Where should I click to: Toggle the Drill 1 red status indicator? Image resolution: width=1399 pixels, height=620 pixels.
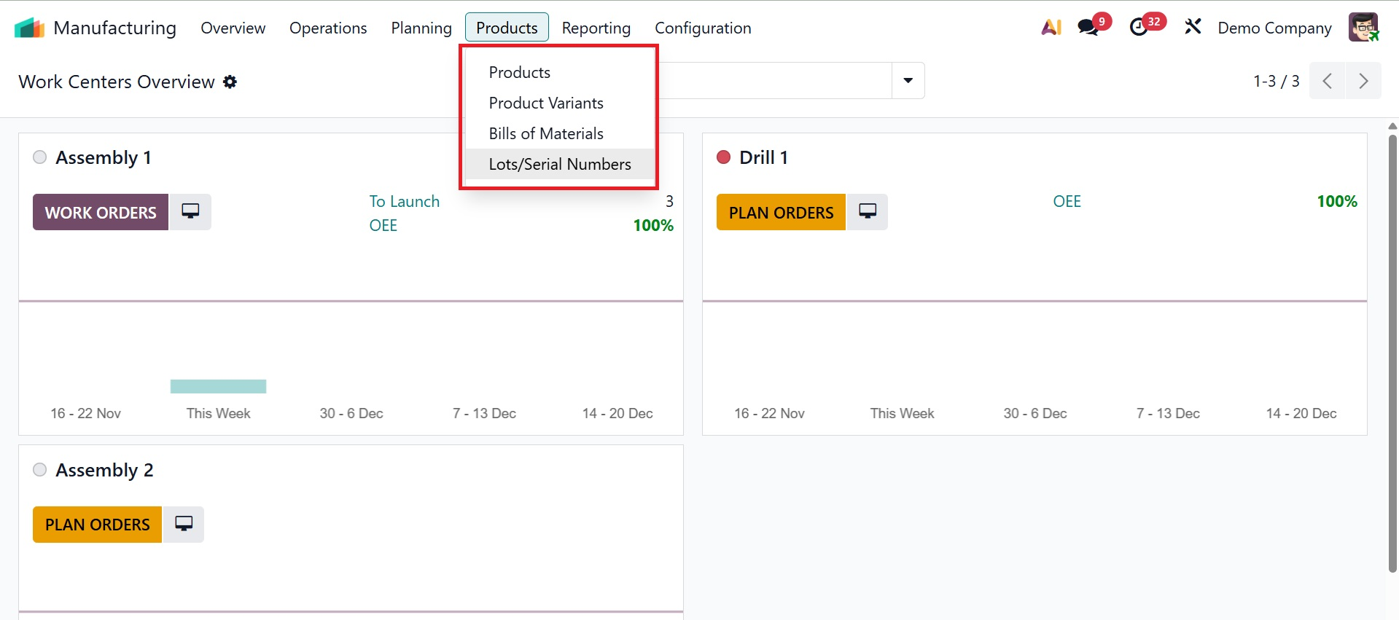(723, 157)
